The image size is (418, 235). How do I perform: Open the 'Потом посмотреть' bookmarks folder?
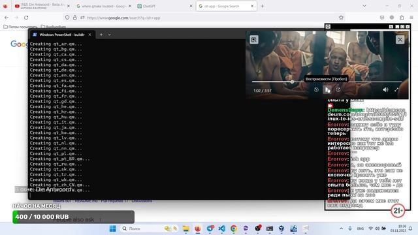(20, 27)
